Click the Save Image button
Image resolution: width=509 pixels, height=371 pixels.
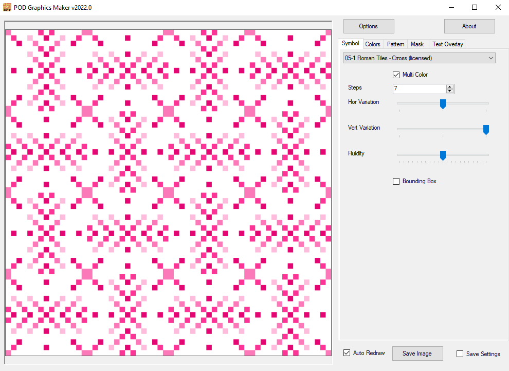point(417,354)
